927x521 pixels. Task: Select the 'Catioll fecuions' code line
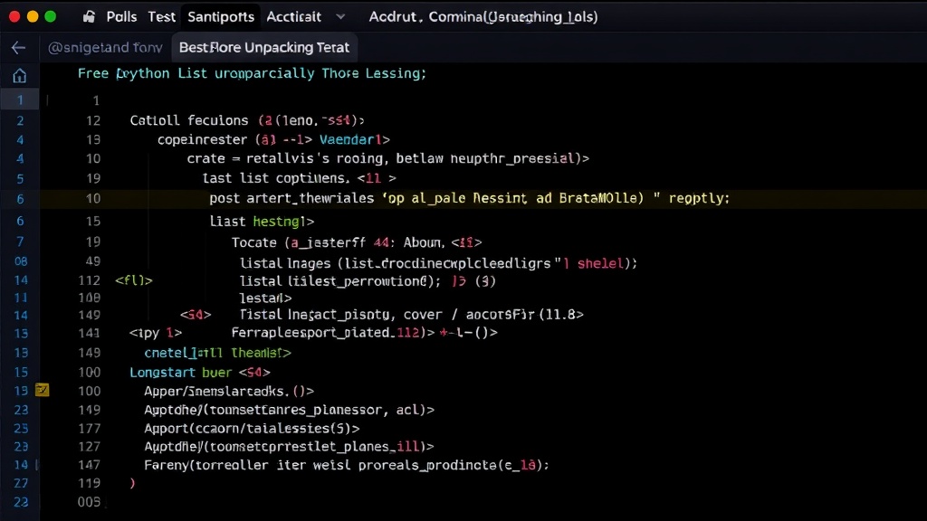[247, 120]
